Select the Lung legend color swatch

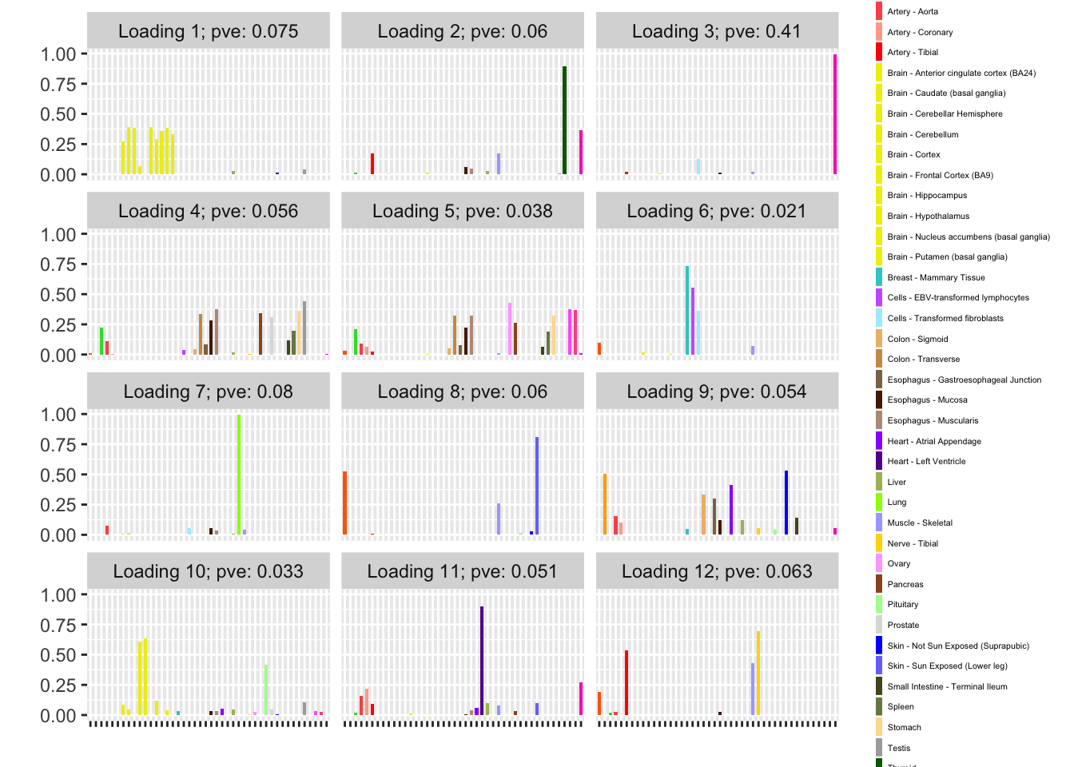pyautogui.click(x=879, y=503)
